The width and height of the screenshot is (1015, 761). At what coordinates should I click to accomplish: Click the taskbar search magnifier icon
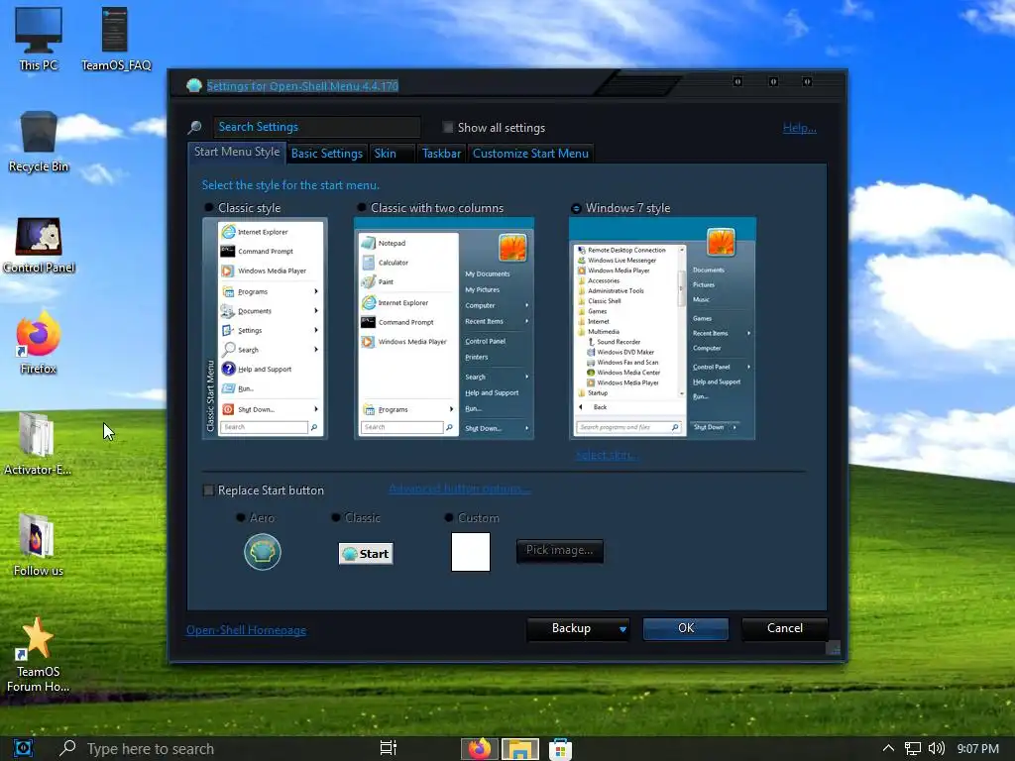(67, 748)
